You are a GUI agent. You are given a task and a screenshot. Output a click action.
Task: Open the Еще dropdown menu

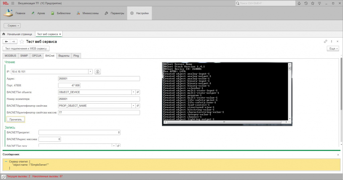[x=333, y=49]
